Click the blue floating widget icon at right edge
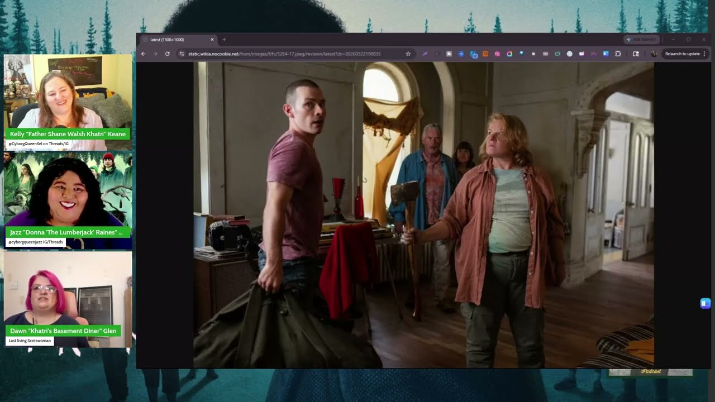715x402 pixels. tap(705, 303)
